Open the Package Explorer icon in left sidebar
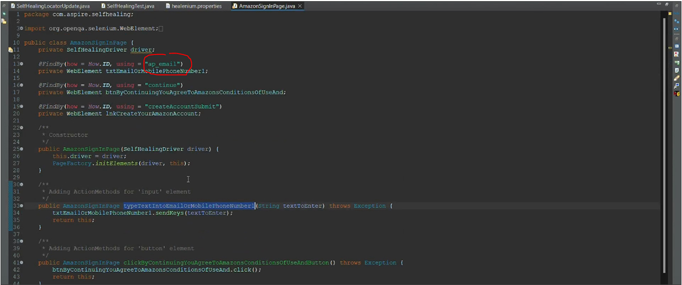Screen dimensions: 682x285 click(x=4, y=21)
